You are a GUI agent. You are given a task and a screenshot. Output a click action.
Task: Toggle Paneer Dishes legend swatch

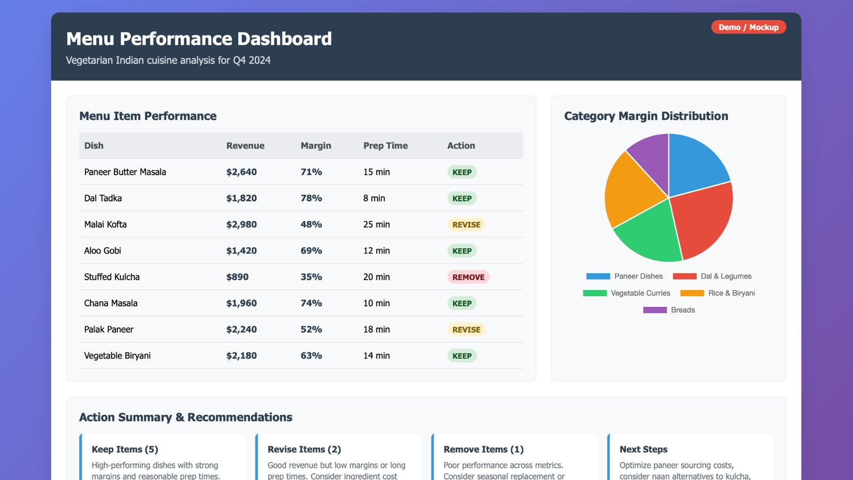point(598,276)
